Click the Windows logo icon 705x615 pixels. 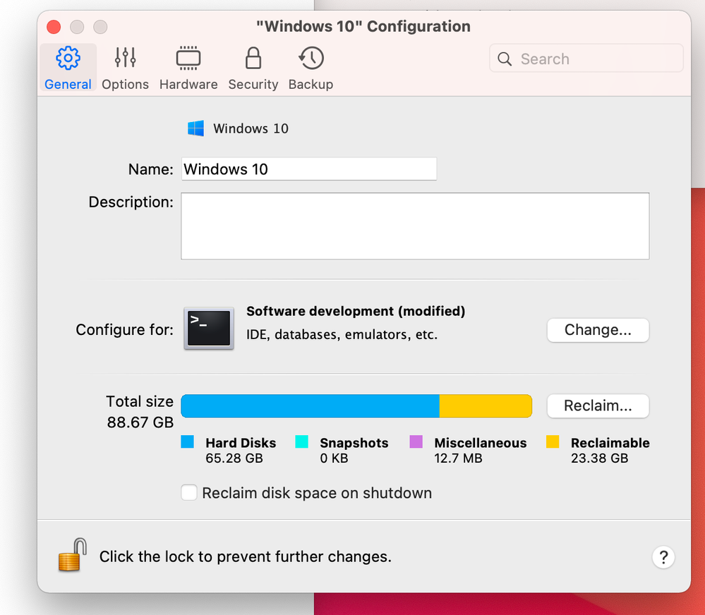(195, 128)
